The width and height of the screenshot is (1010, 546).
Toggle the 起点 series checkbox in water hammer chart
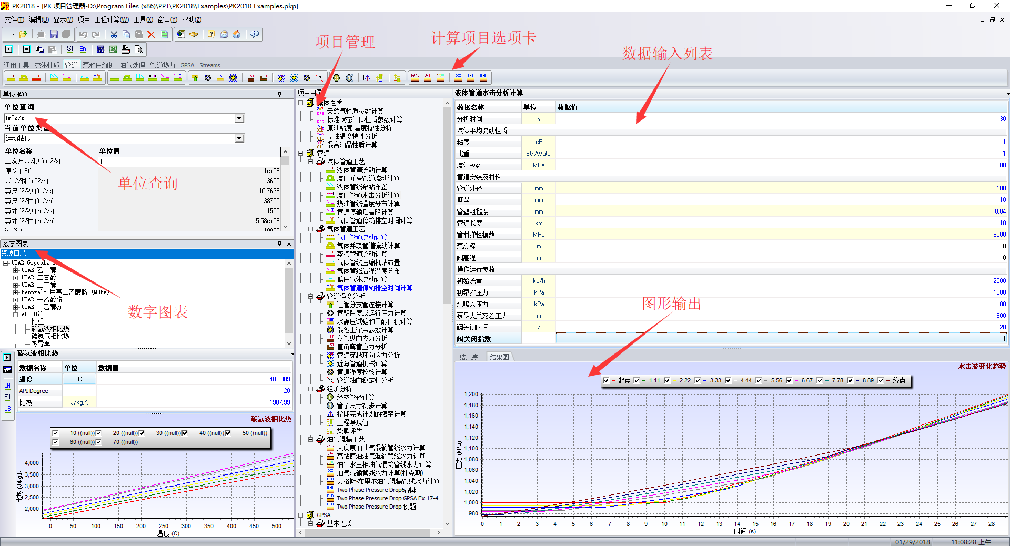606,380
